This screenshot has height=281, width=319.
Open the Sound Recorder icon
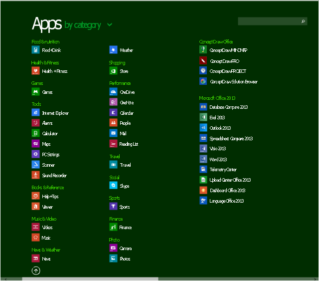(x=35, y=175)
